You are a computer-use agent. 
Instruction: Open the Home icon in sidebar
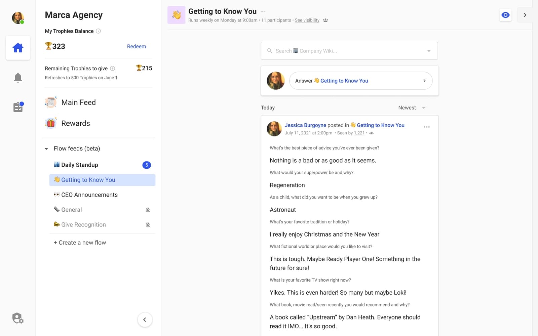[18, 48]
